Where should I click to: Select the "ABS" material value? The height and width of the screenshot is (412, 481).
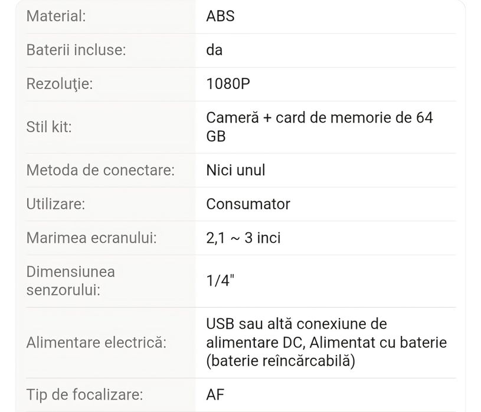pyautogui.click(x=220, y=16)
